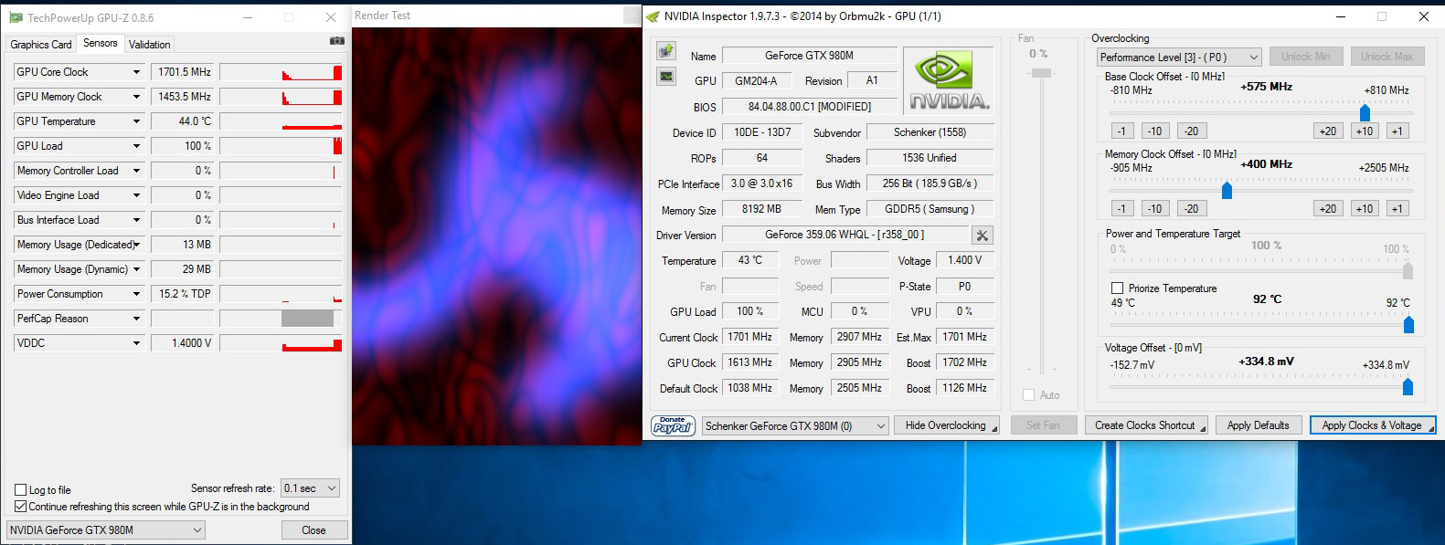Click the NVIDIA Inspector title bar icon
The width and height of the screenshot is (1445, 545).
pyautogui.click(x=653, y=16)
